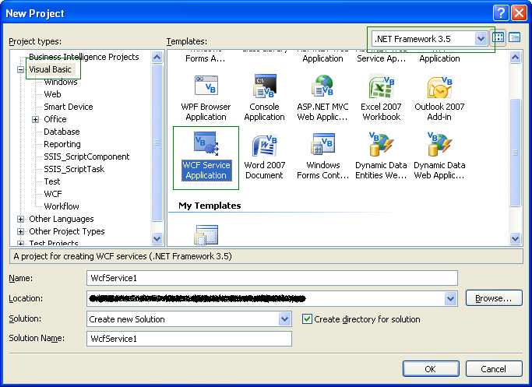Select the Outlook 2007 Add-in template

click(x=439, y=98)
